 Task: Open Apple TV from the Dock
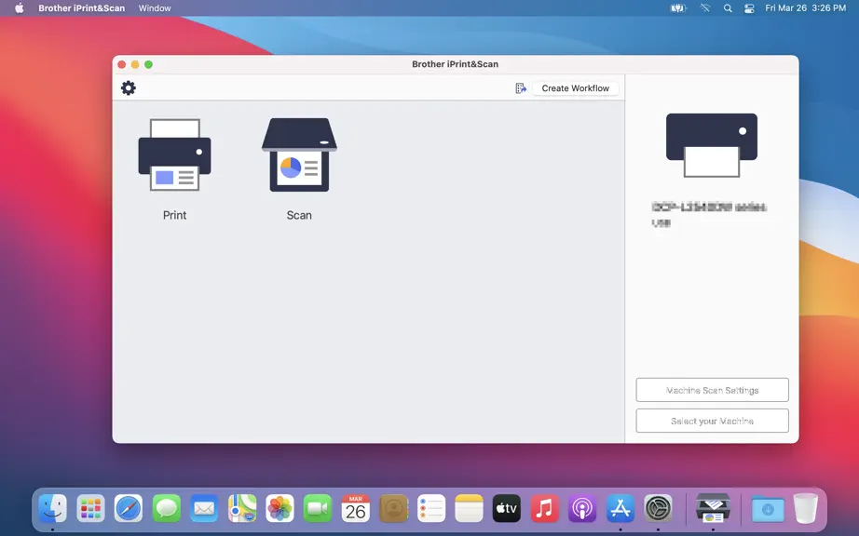pos(507,509)
